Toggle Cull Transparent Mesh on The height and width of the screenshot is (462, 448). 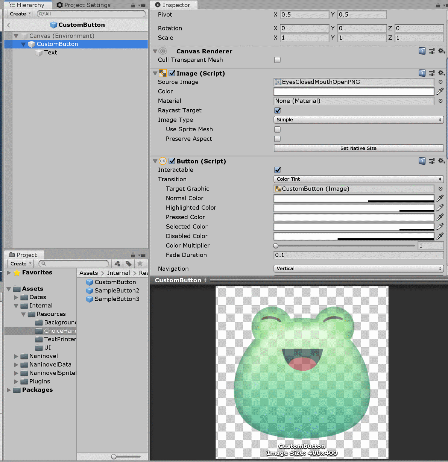click(x=277, y=60)
